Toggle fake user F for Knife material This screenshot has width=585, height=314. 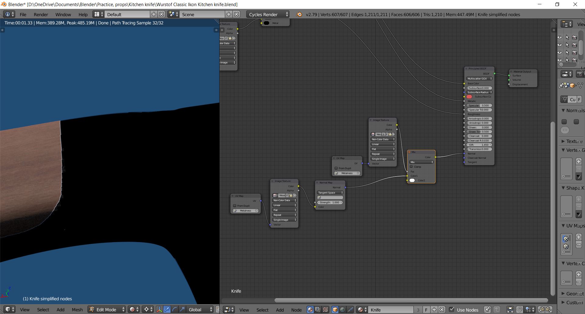coord(426,310)
